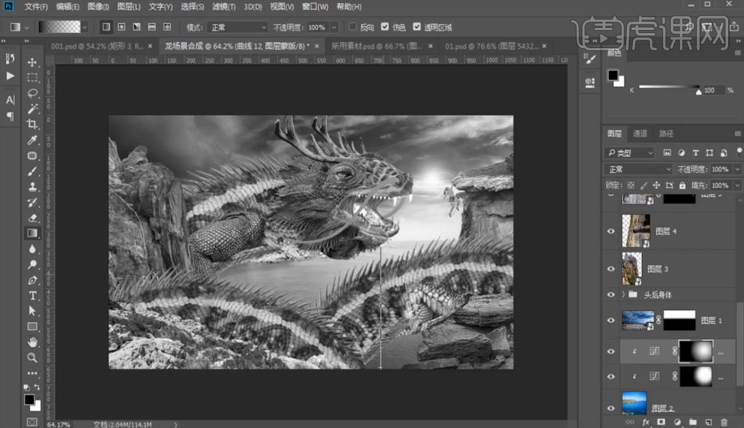The width and height of the screenshot is (744, 428).
Task: Open the 图像(I) menu
Action: tap(98, 7)
